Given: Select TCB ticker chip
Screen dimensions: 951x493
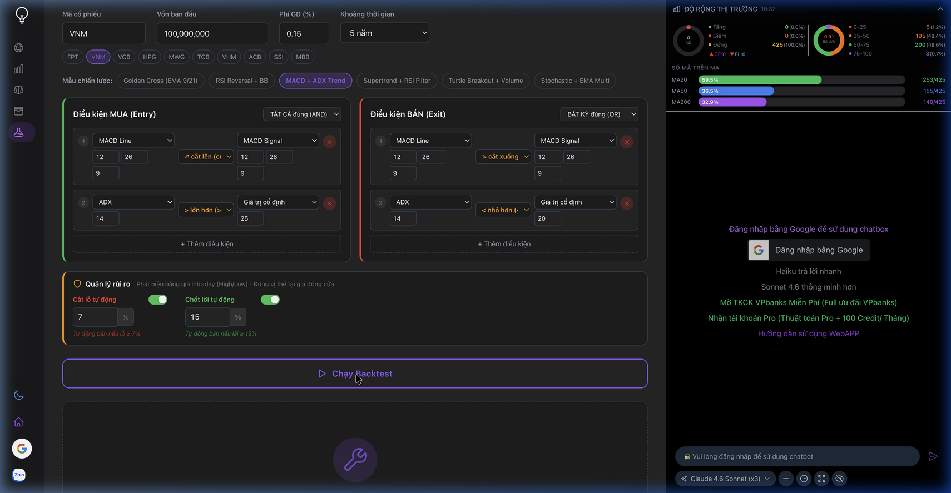Looking at the screenshot, I should click(204, 57).
